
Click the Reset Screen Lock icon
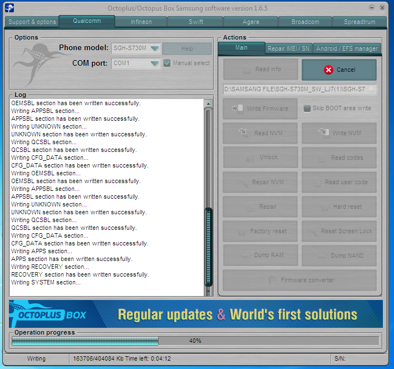[313, 232]
